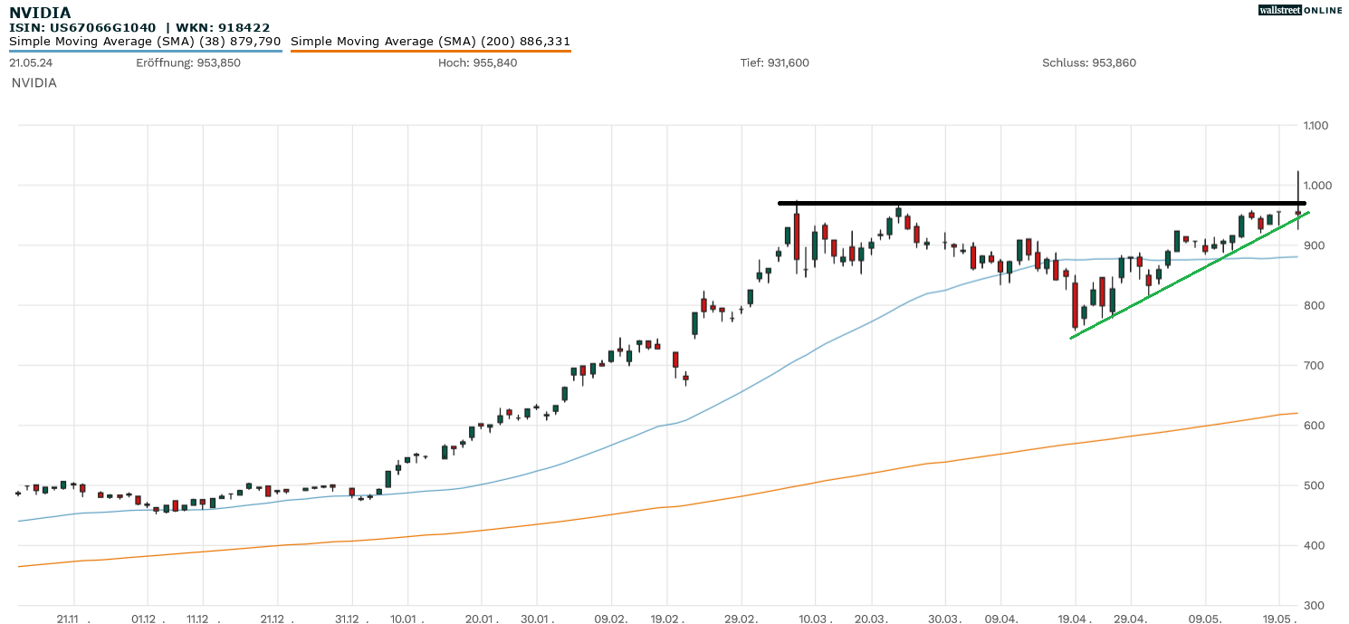This screenshot has height=624, width=1349.
Task: Click the black horizontal resistance line
Action: coord(1042,203)
